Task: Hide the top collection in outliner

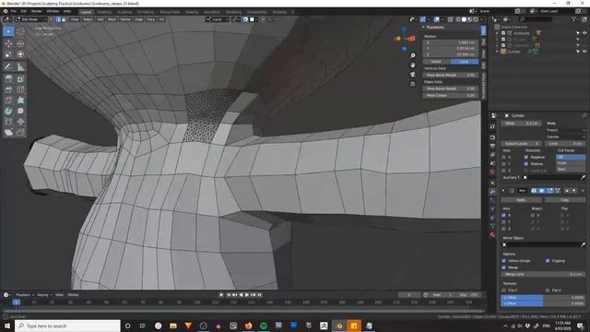Action: (584, 33)
